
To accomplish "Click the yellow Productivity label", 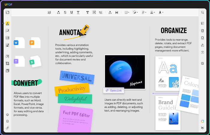I will pos(72,89).
